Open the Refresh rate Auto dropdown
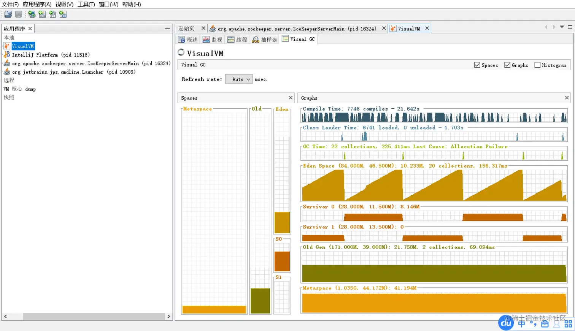The image size is (575, 331). 239,79
